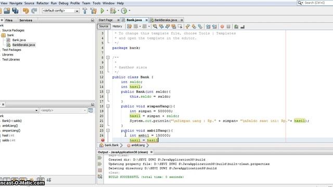Click Find Previous Occurrence editor icon

(x=161, y=26)
